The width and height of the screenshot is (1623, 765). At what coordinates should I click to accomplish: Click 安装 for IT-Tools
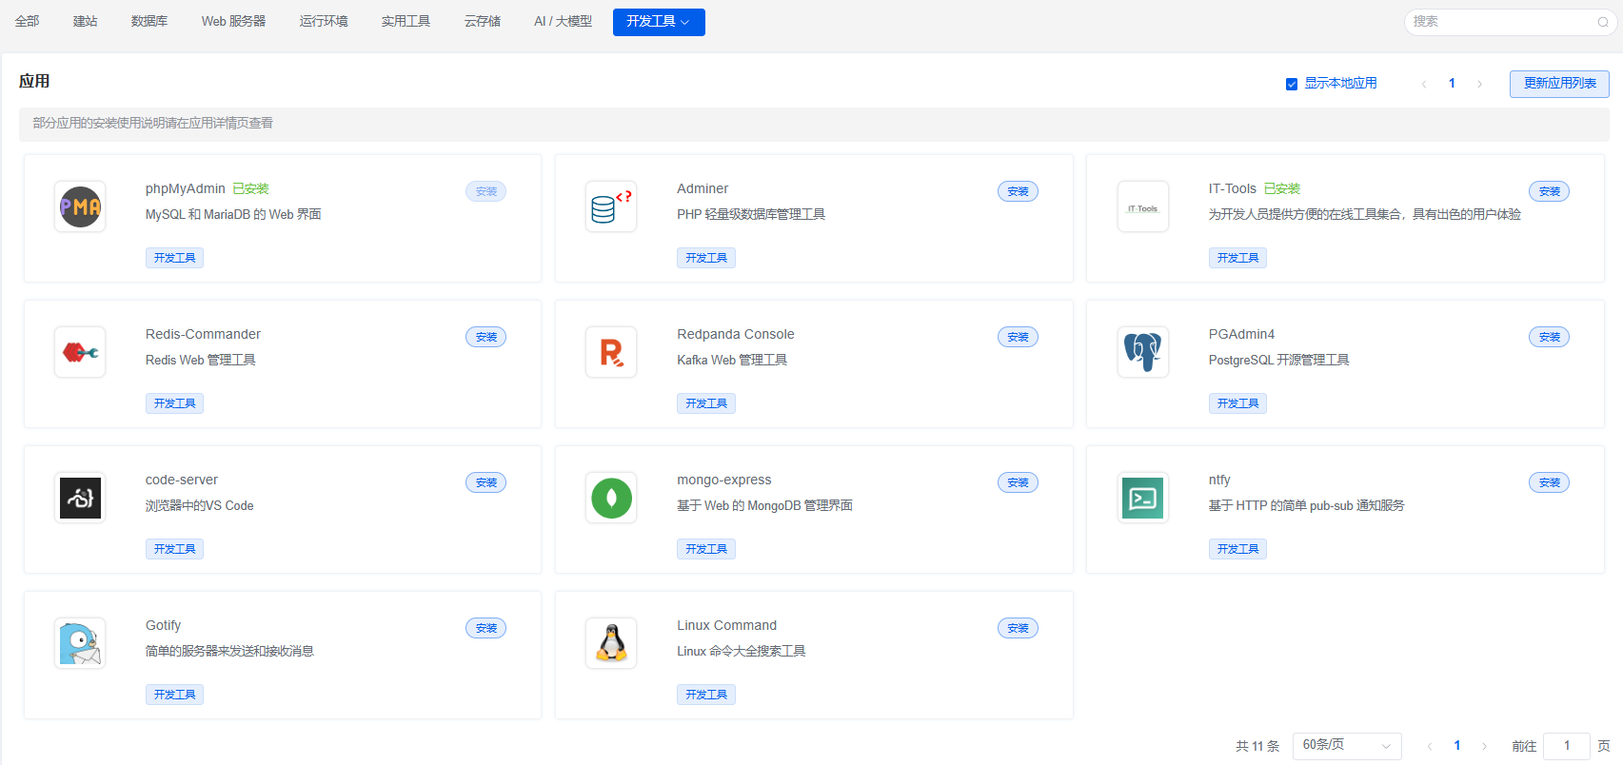pos(1549,191)
